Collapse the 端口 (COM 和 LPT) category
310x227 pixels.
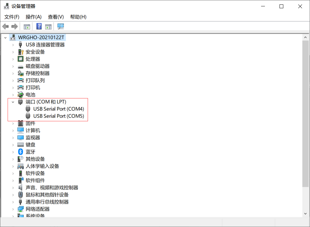(13, 102)
